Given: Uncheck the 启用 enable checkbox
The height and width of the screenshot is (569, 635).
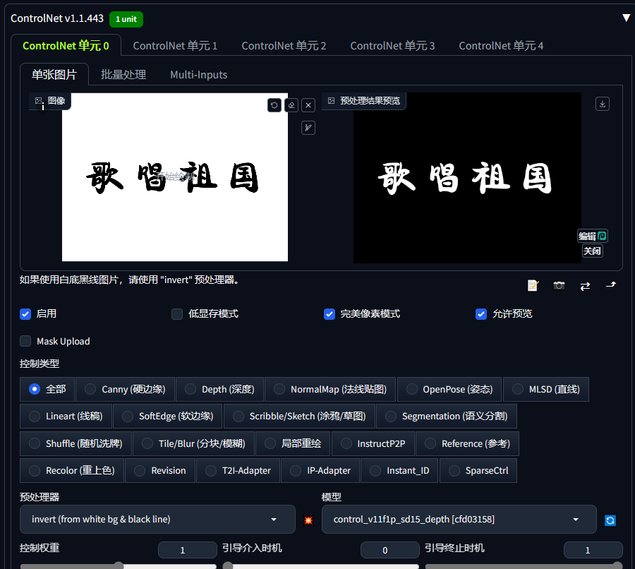Looking at the screenshot, I should (26, 314).
